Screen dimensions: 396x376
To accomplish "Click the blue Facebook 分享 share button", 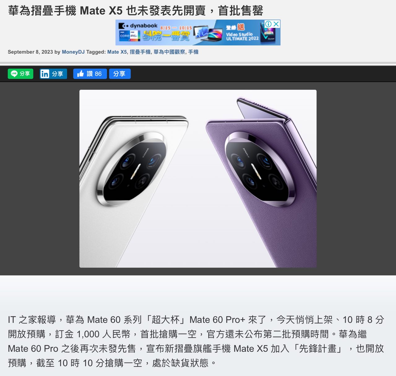I will click(120, 74).
